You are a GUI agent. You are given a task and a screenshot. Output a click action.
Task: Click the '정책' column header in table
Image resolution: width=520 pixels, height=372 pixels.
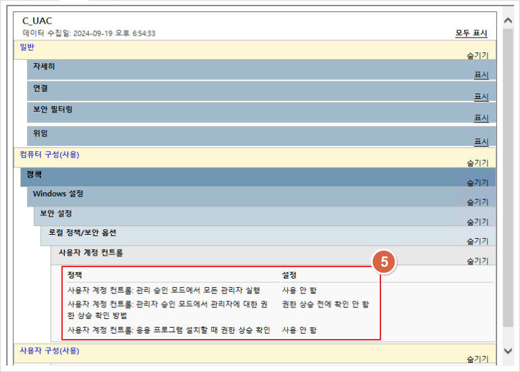[x=75, y=274]
